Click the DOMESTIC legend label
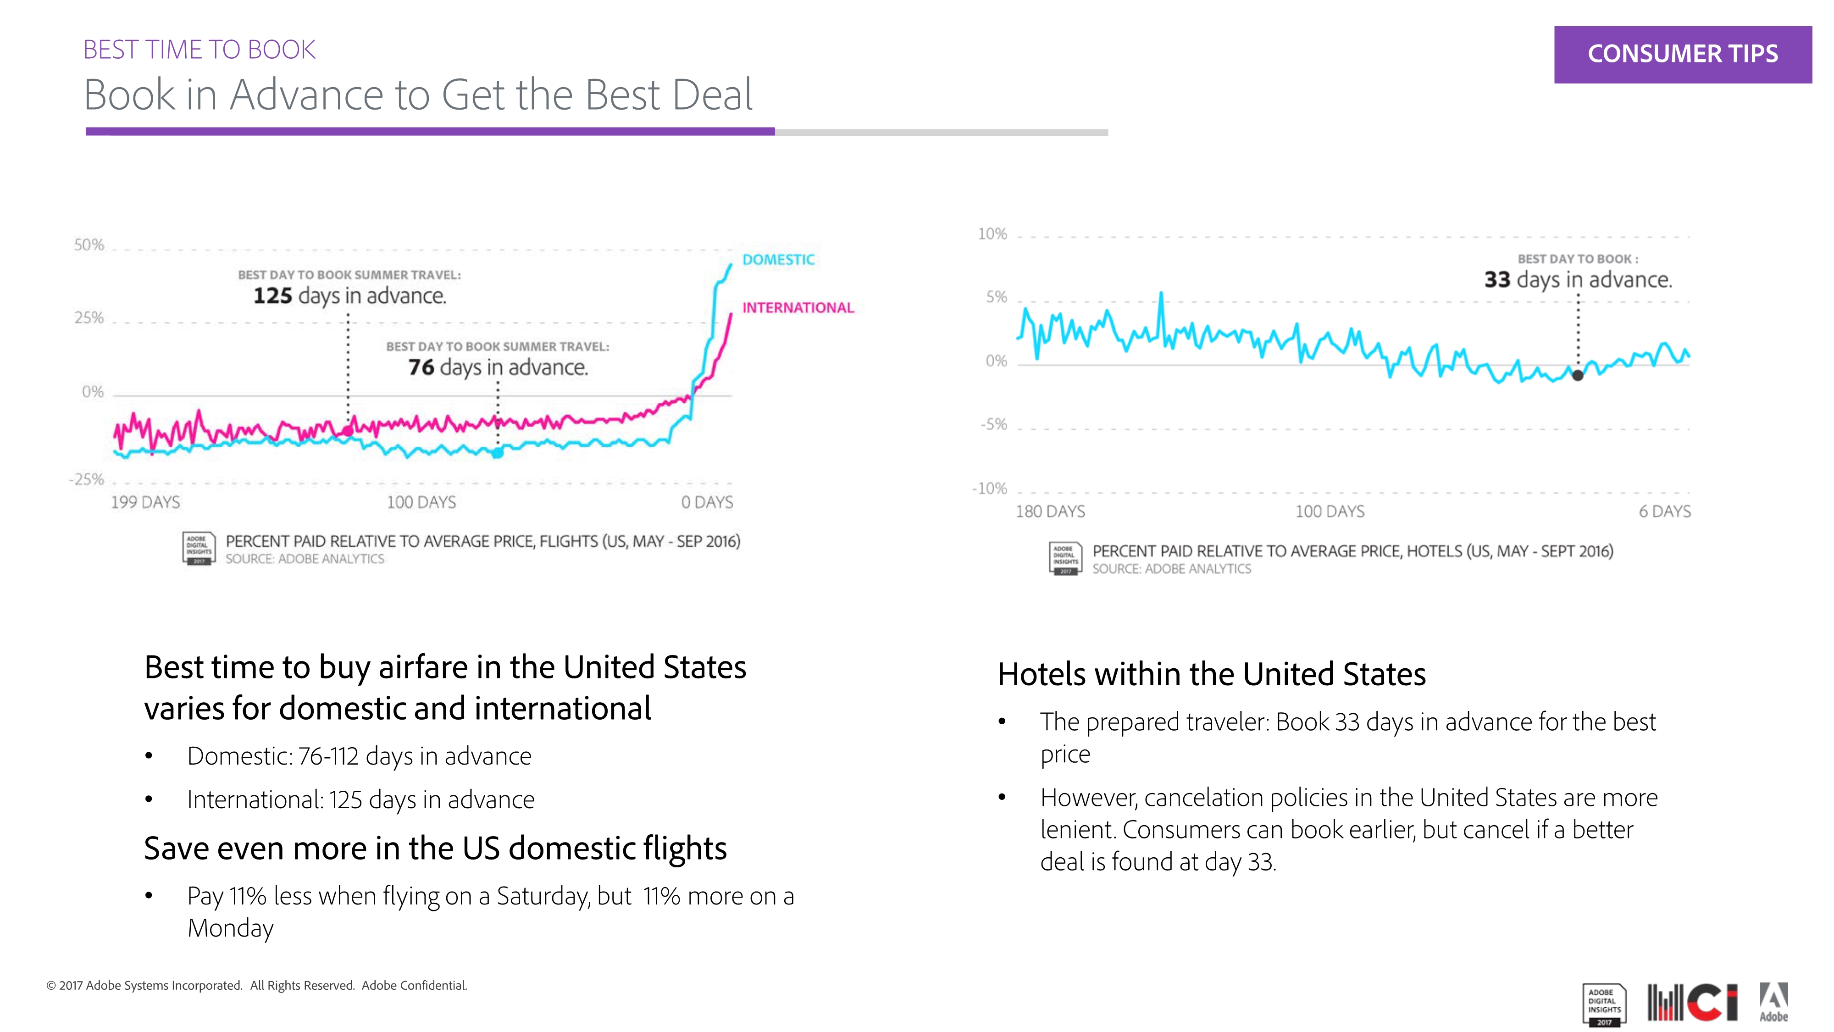1834x1032 pixels. [778, 260]
